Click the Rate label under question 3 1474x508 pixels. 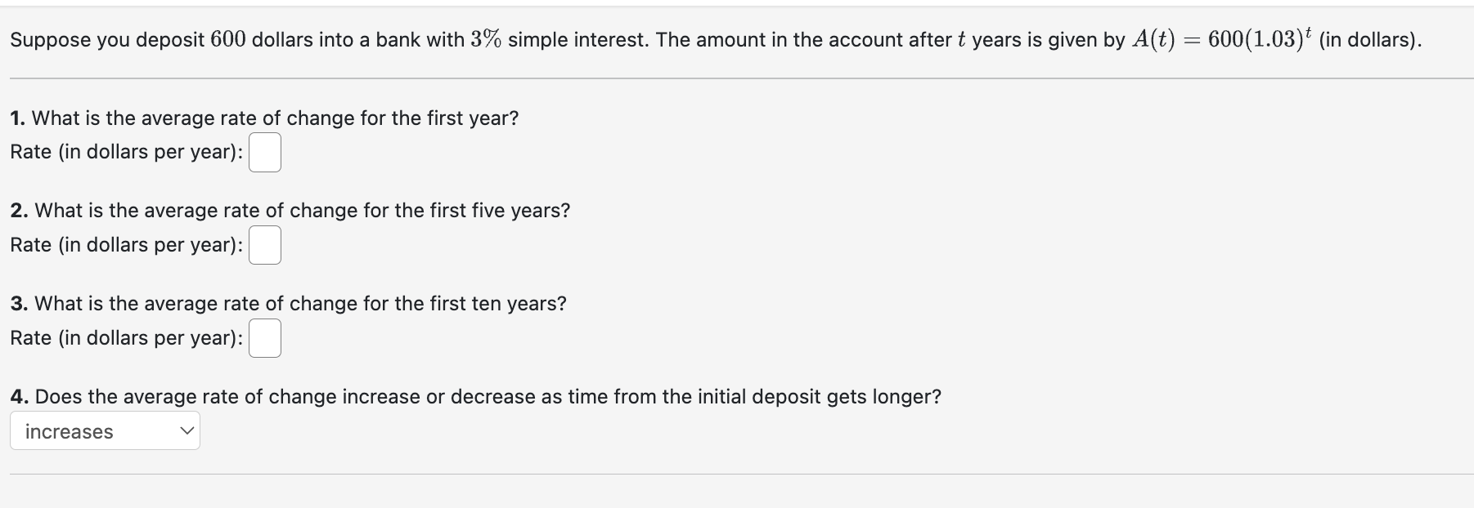pos(126,338)
